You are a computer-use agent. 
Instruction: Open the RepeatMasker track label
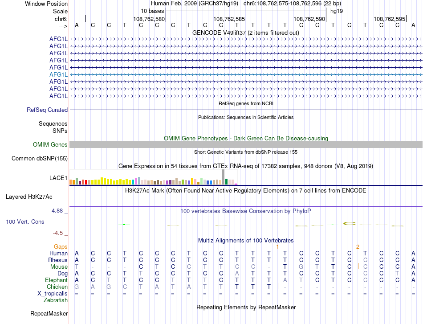(49, 313)
